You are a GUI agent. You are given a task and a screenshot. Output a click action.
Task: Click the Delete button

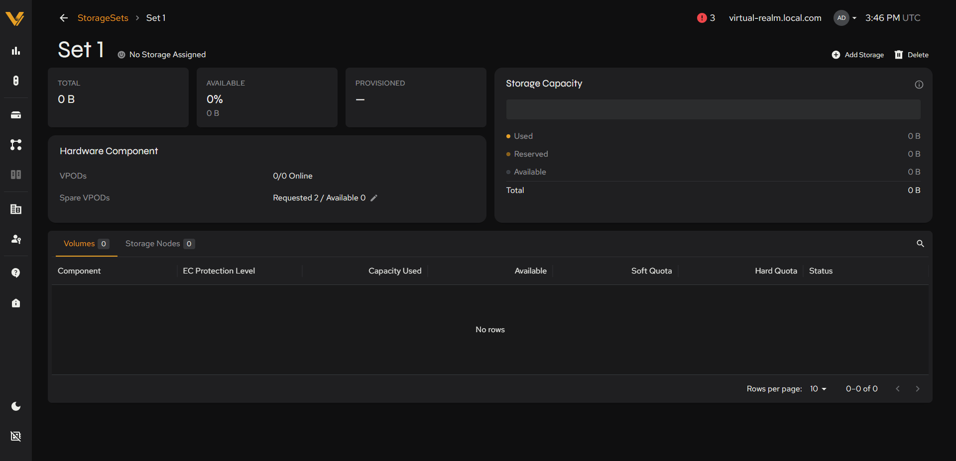[x=912, y=55]
